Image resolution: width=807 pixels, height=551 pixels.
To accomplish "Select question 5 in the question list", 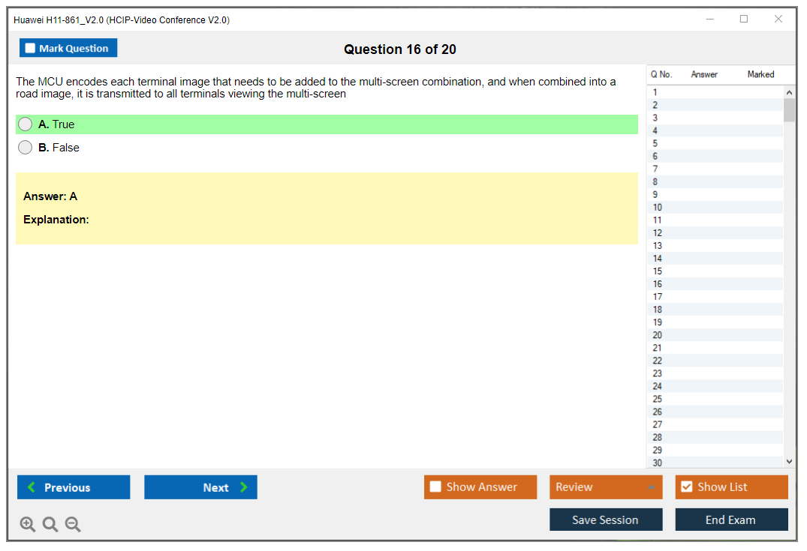I will point(655,143).
